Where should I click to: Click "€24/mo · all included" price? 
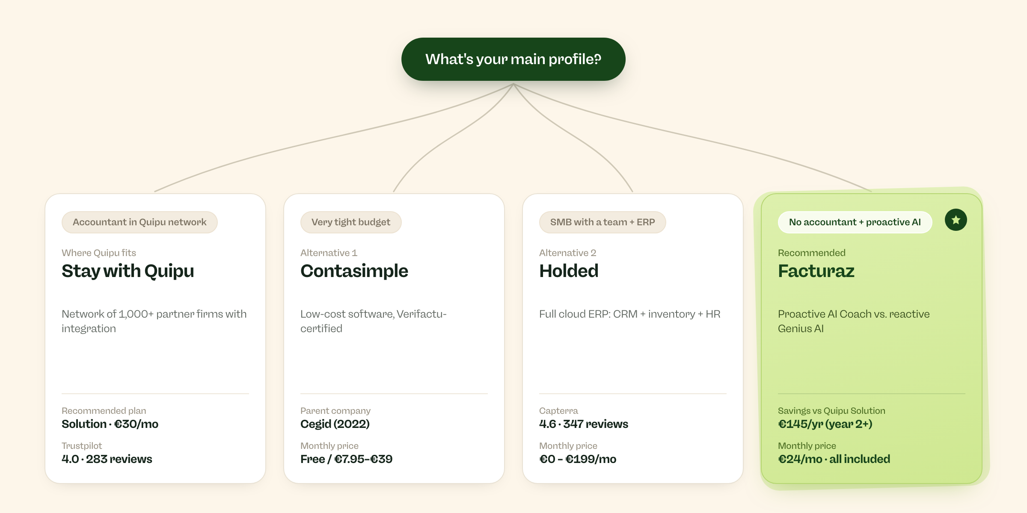coord(834,459)
